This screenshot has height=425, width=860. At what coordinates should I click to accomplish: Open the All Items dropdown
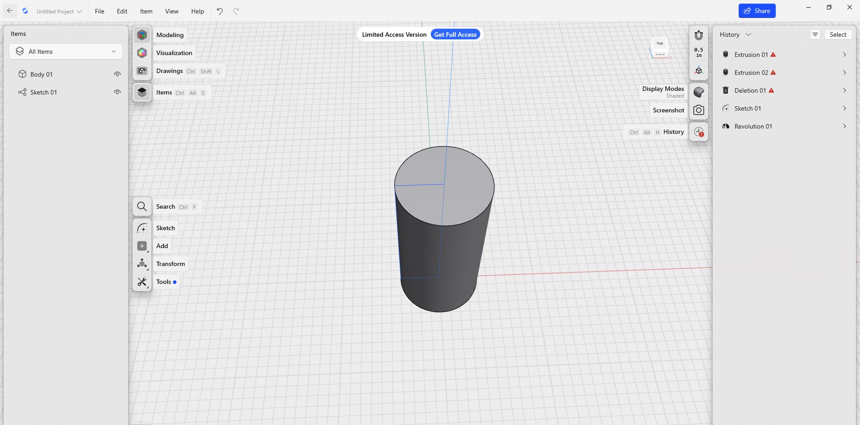66,52
